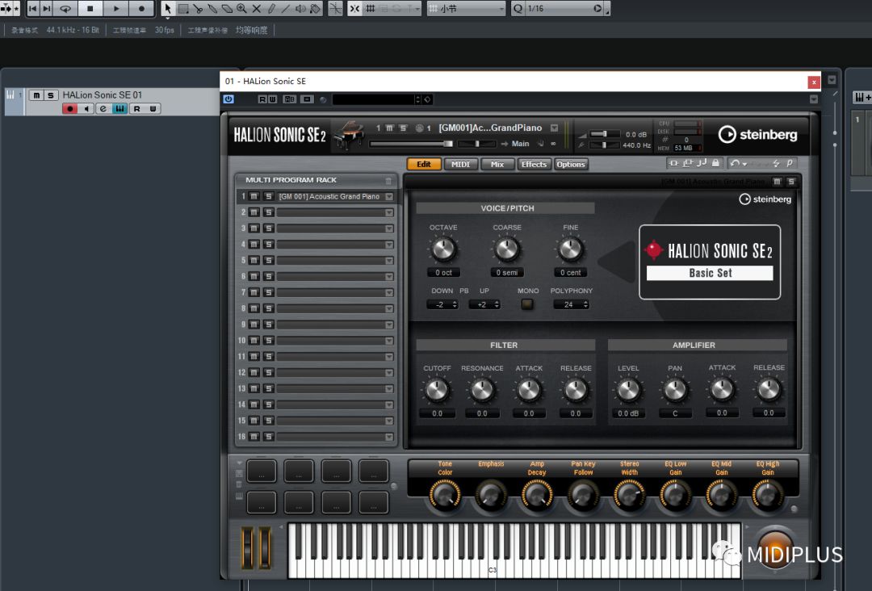
Task: Toggle Write automation in plugin window header
Action: click(273, 99)
